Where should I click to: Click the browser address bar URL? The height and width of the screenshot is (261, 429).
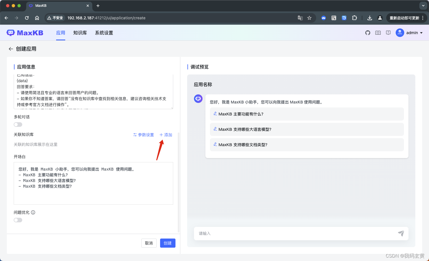(x=106, y=18)
